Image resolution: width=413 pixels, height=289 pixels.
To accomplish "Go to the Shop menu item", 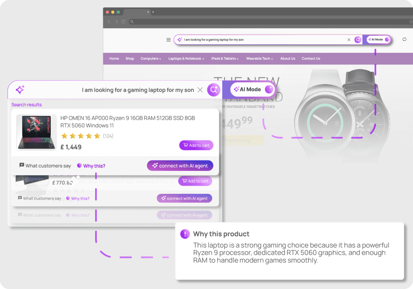I will tap(129, 59).
